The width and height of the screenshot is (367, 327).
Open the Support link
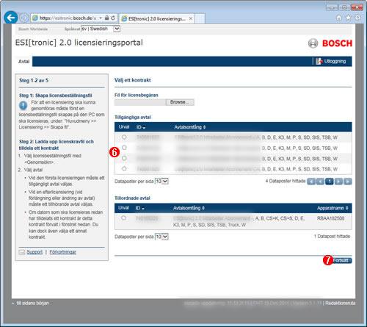(34, 252)
